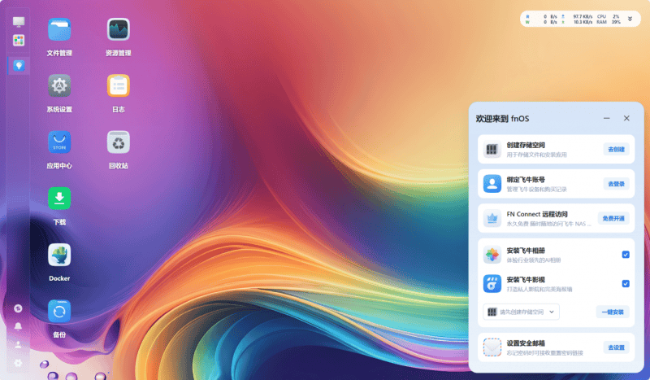
Task: Open the 文件管理 file manager icon
Action: [59, 30]
